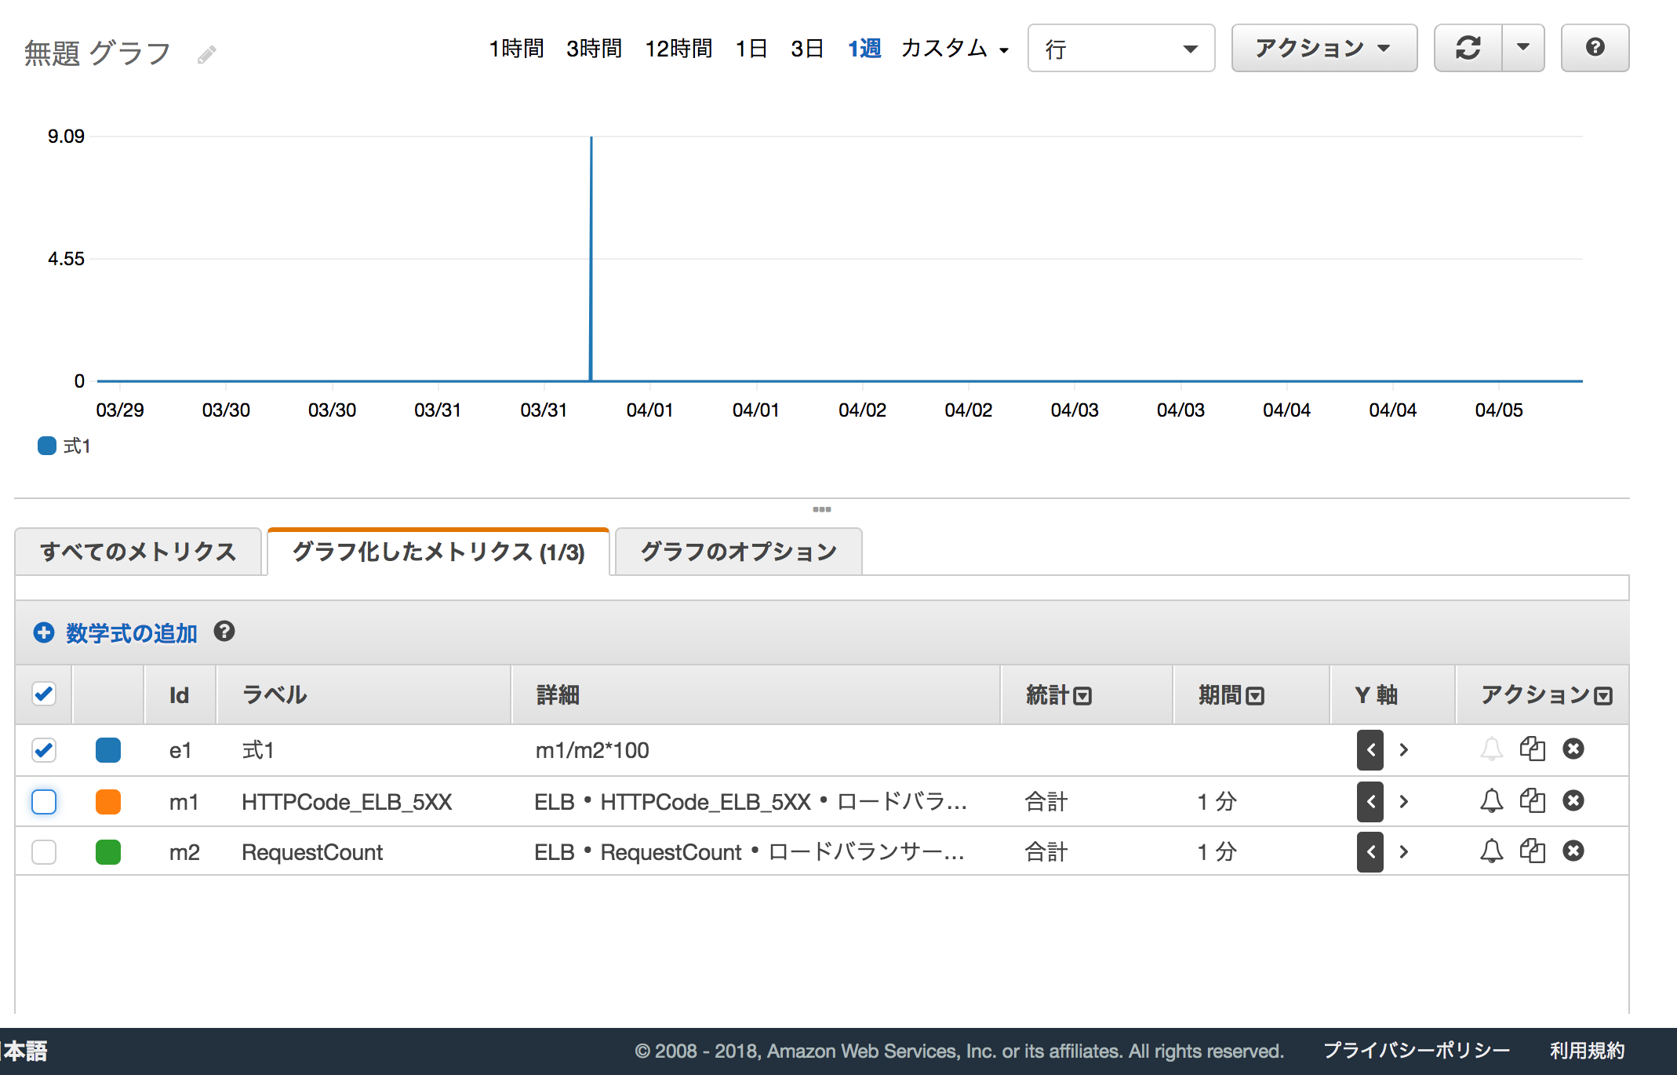Set time range to 1週
Viewport: 1677px width, 1075px height.
point(864,49)
